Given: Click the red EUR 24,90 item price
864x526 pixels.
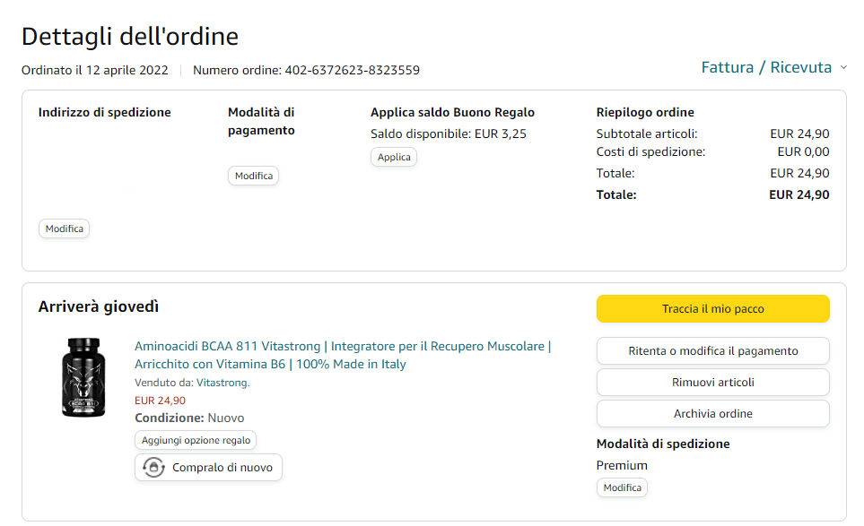Looking at the screenshot, I should point(160,401).
